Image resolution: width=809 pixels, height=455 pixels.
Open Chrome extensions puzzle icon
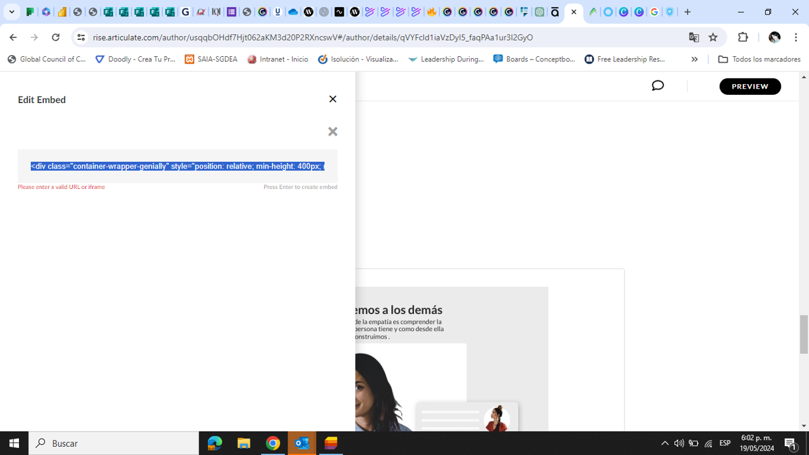tap(743, 37)
